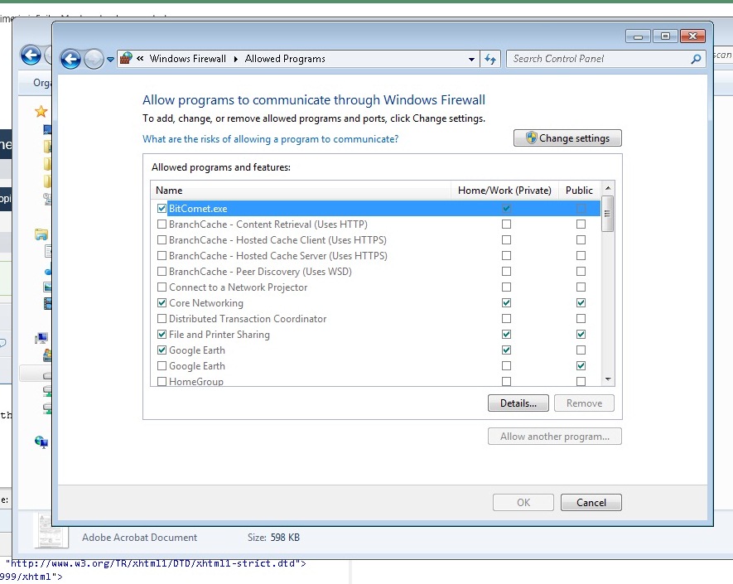733x584 pixels.
Task: Click the double chevron in the address bar
Action: point(140,59)
